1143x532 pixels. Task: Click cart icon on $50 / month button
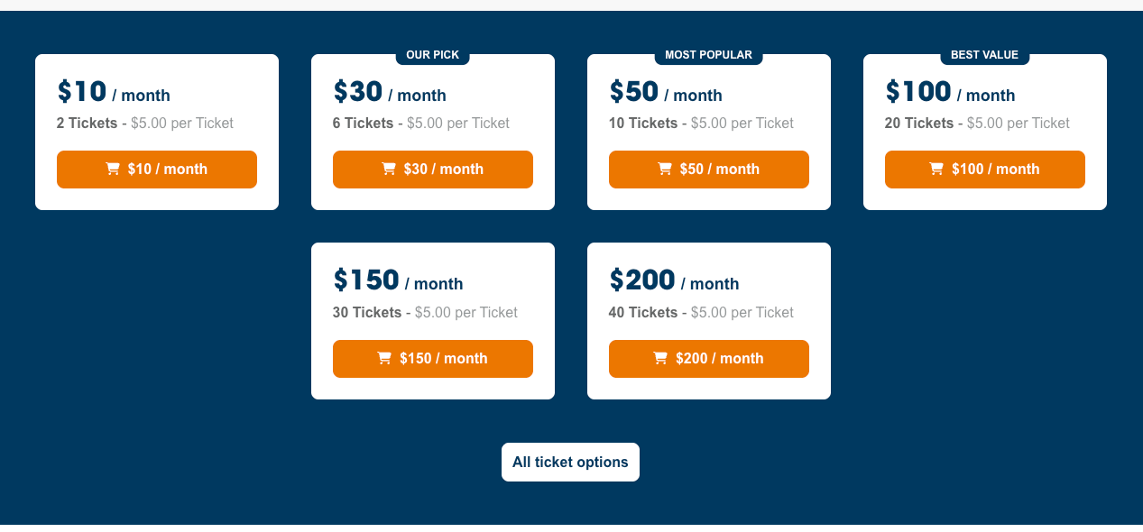pos(665,169)
